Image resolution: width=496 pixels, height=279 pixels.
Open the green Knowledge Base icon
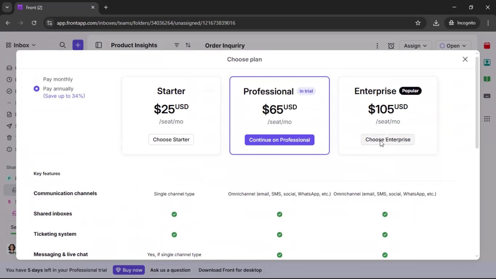click(487, 79)
